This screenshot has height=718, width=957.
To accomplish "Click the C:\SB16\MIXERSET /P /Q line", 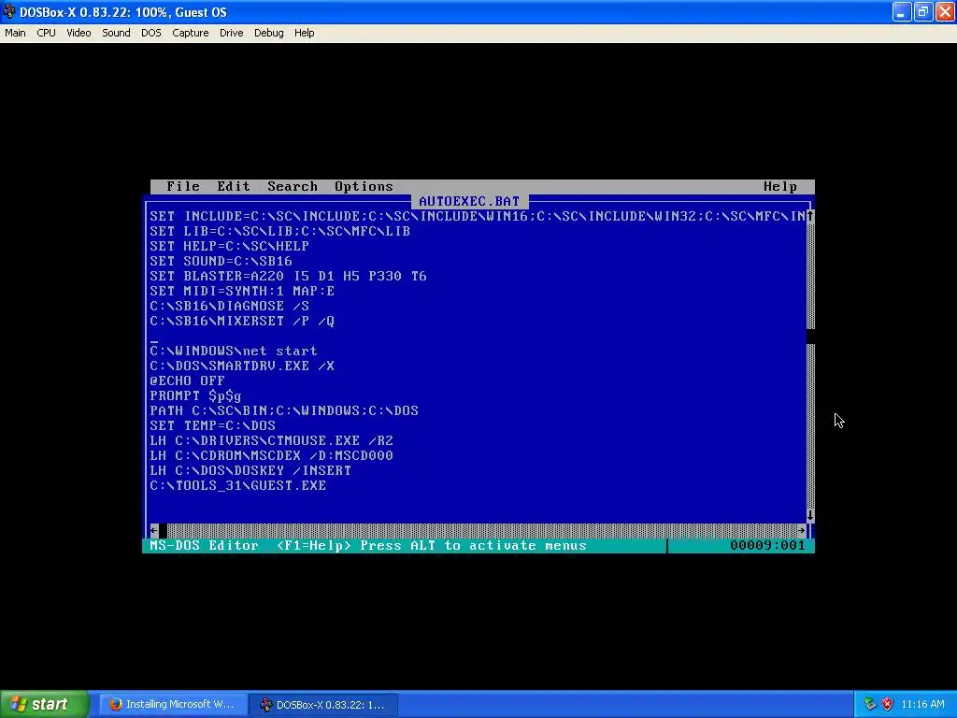I will [x=242, y=322].
